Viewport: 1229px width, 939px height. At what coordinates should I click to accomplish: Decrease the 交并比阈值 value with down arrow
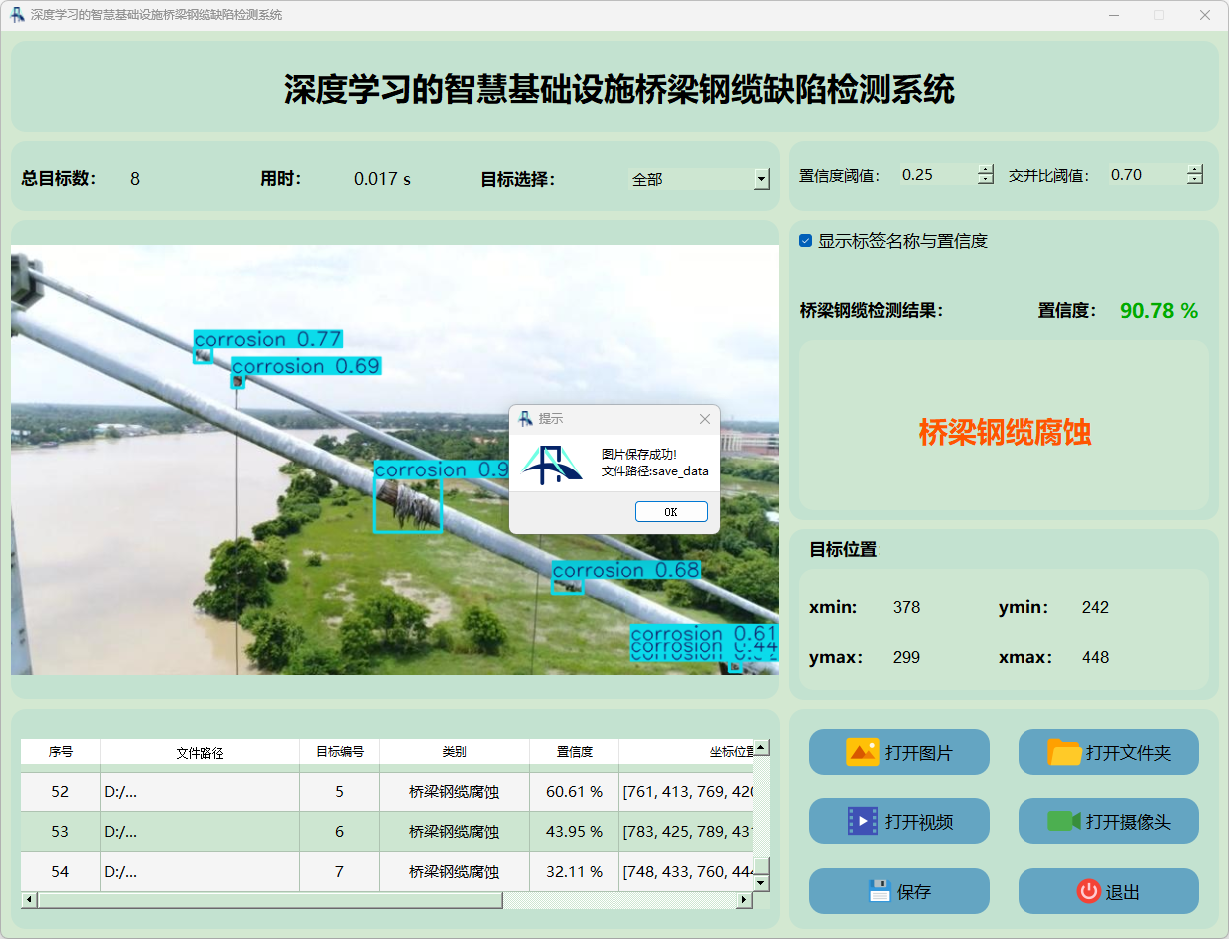[1195, 180]
